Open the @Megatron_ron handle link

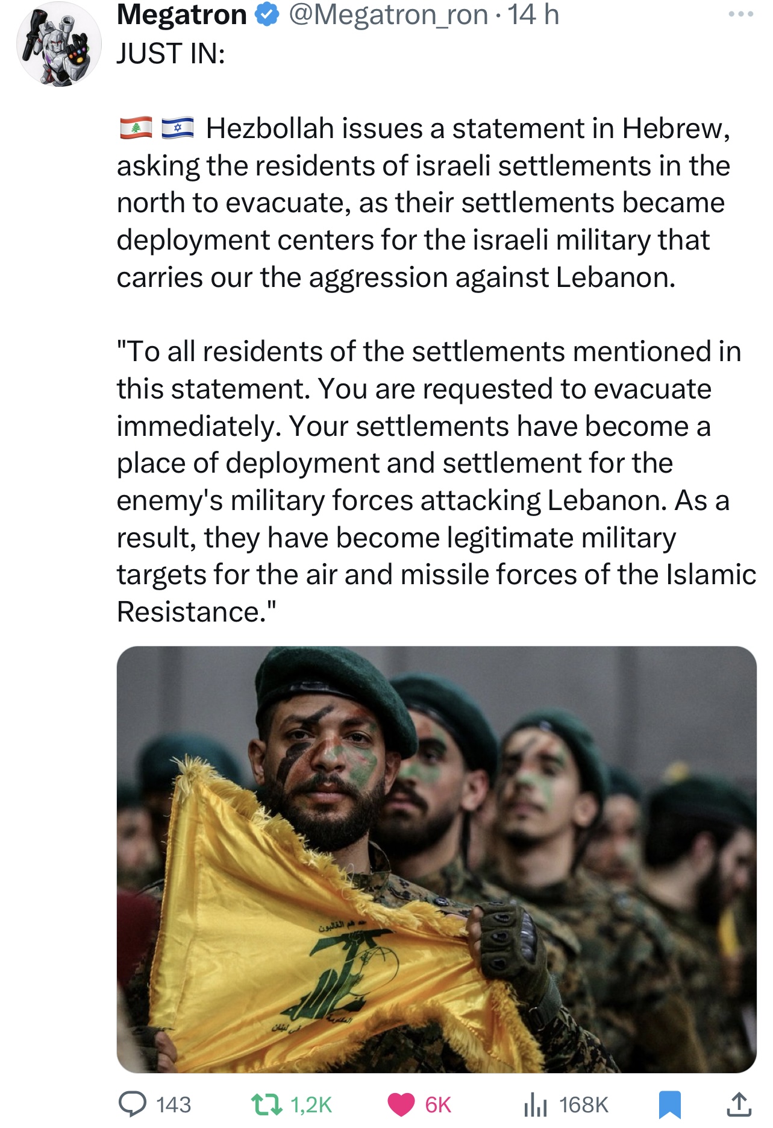(x=388, y=15)
